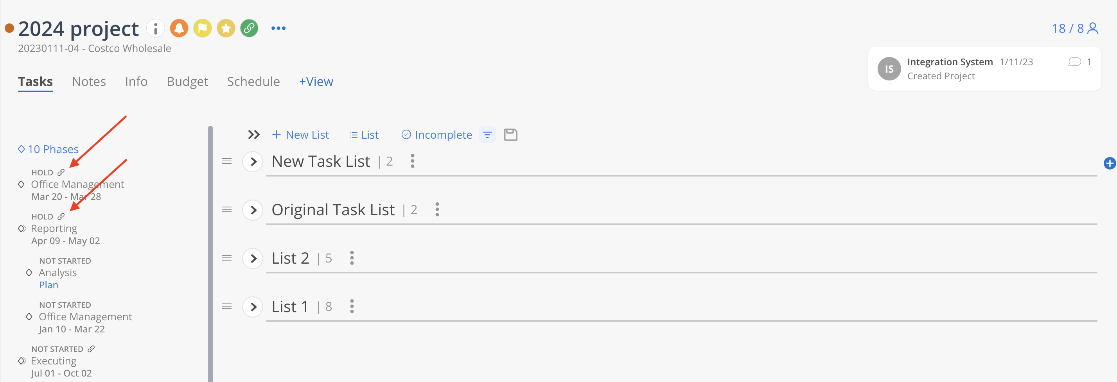Image resolution: width=1117 pixels, height=382 pixels.
Task: Click the green link icon
Action: click(x=250, y=29)
